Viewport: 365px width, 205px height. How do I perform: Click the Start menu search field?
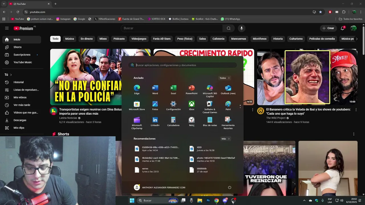182,65
